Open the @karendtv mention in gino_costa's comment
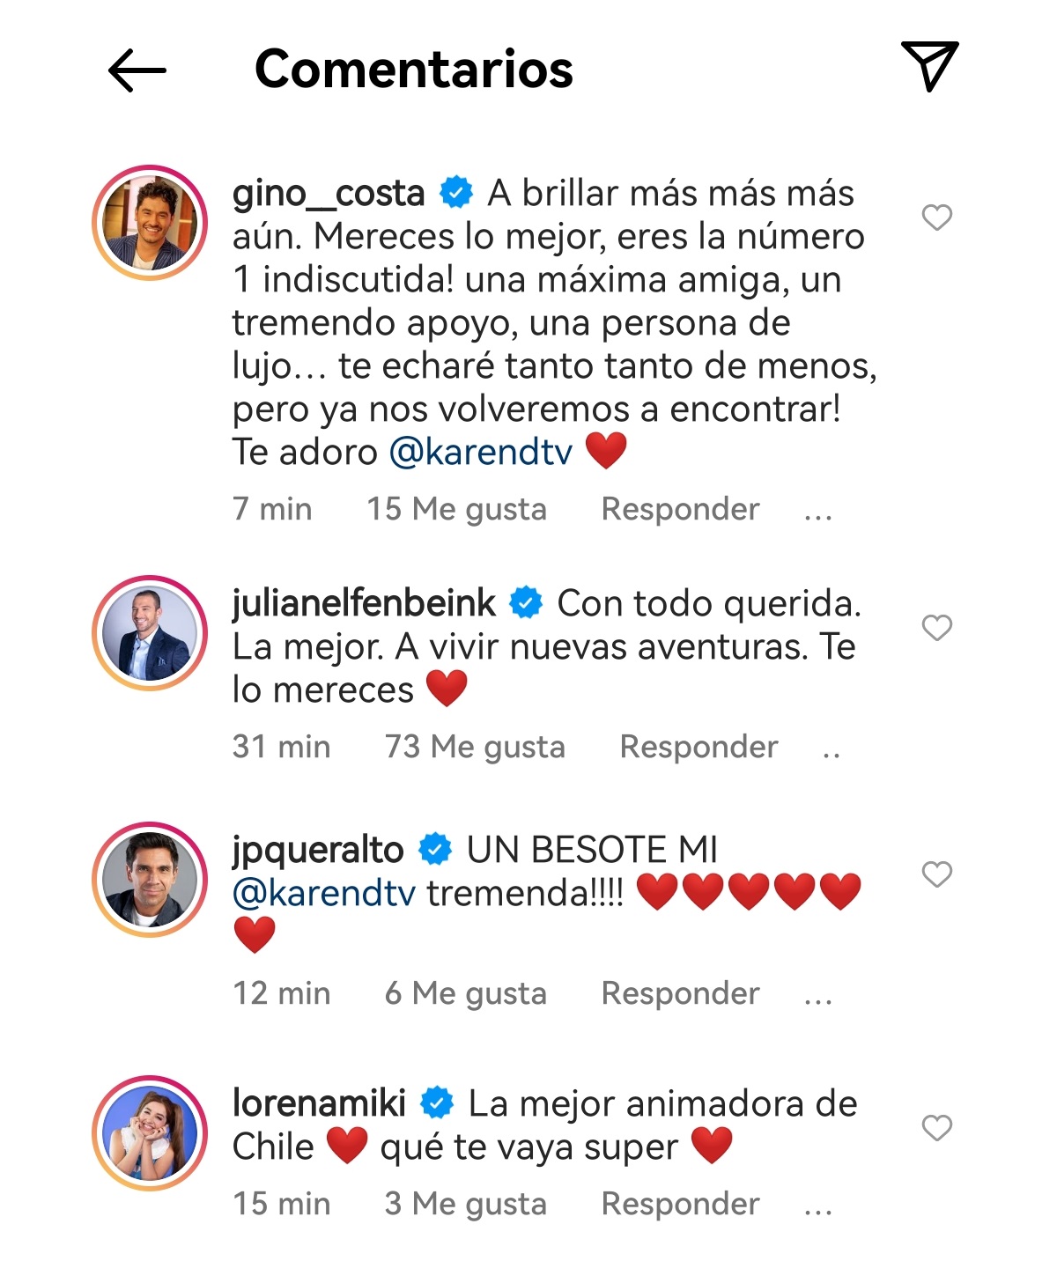Screen dimensions: 1057x1261 coord(480,452)
